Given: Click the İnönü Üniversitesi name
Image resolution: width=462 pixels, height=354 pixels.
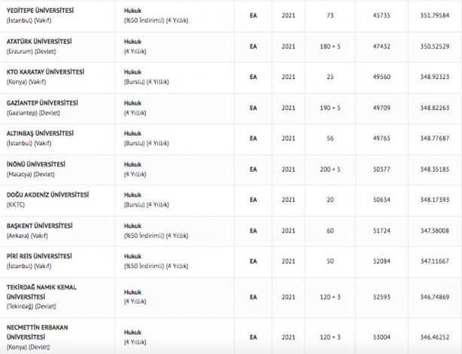Looking at the screenshot, I should click(36, 164).
